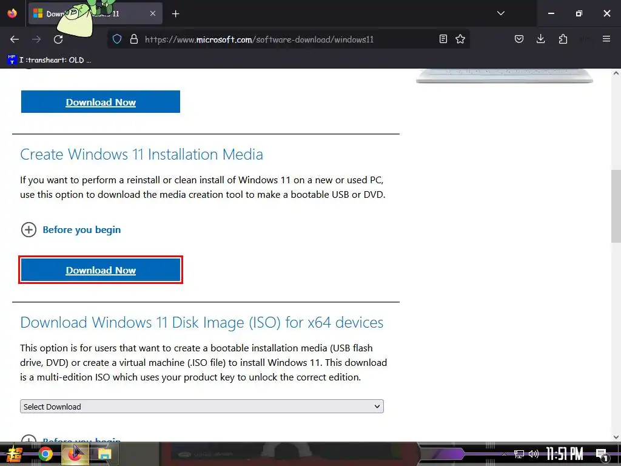This screenshot has height=466, width=621.
Task: Save page to Pocket
Action: (519, 39)
